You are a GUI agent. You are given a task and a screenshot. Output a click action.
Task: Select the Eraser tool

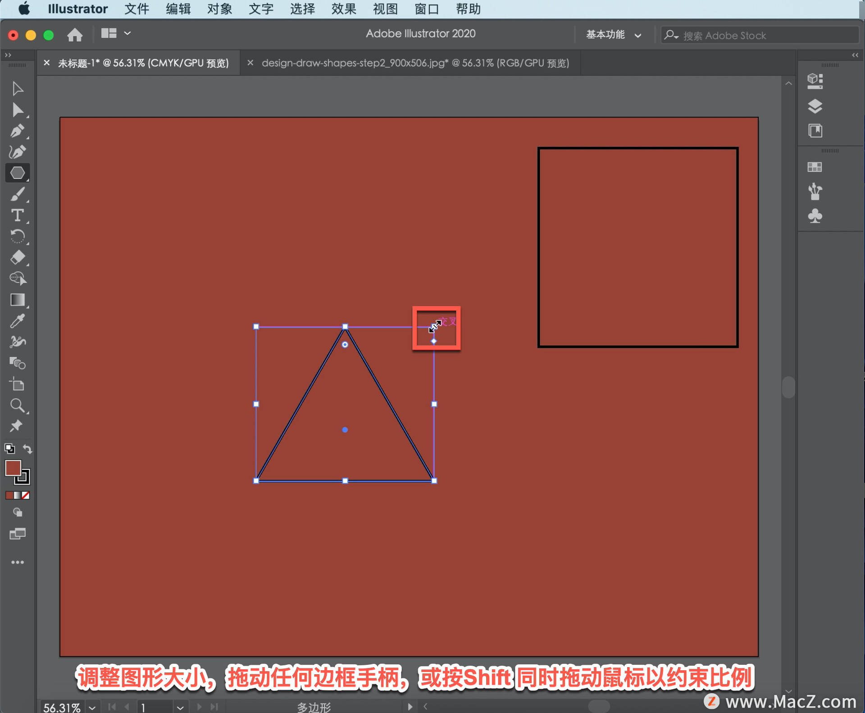[x=18, y=258]
